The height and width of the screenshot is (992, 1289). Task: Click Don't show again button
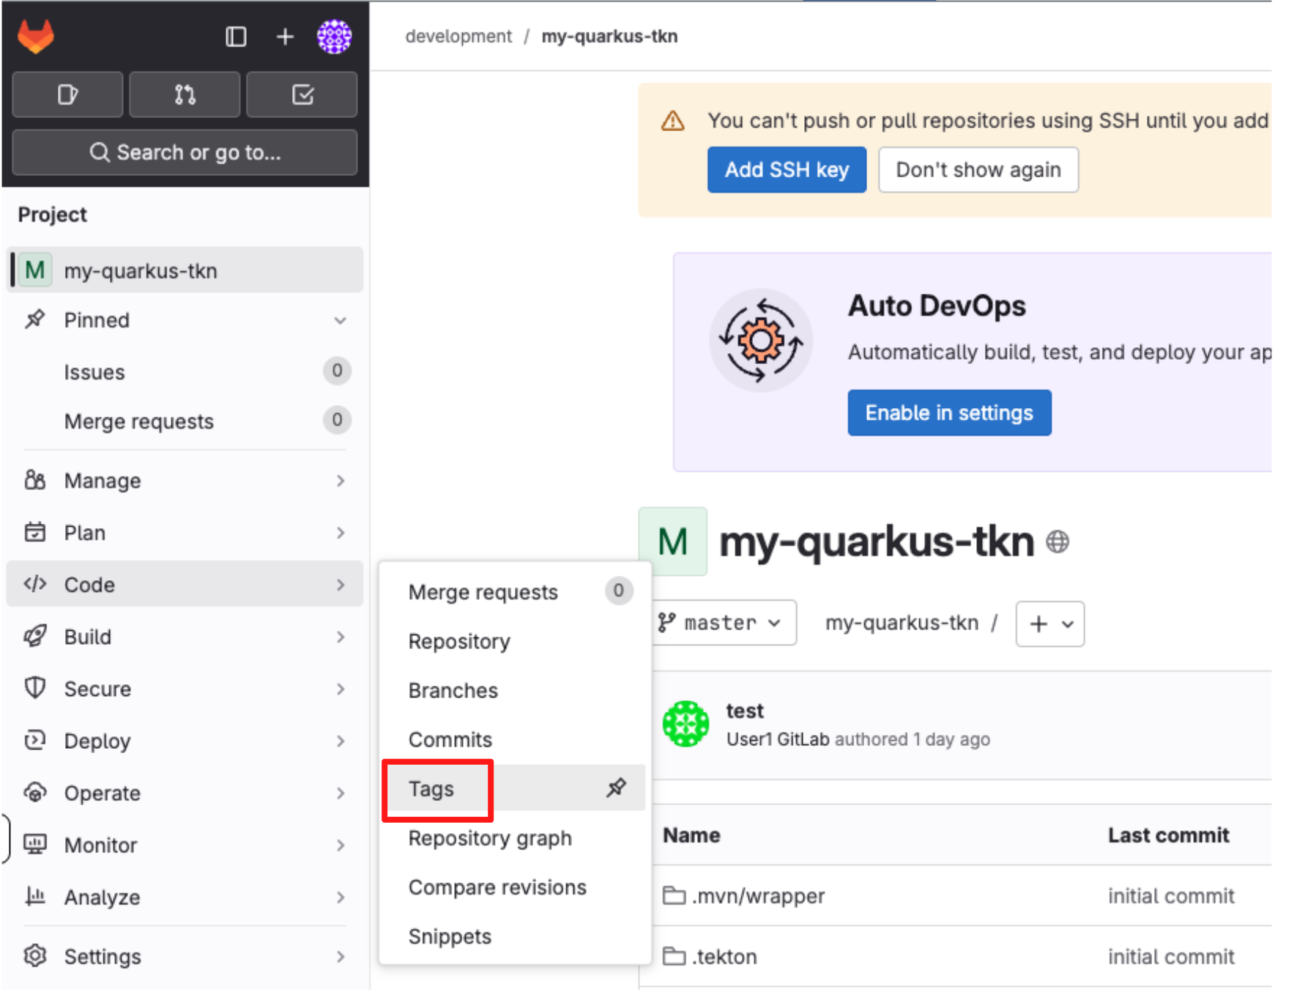[978, 170]
